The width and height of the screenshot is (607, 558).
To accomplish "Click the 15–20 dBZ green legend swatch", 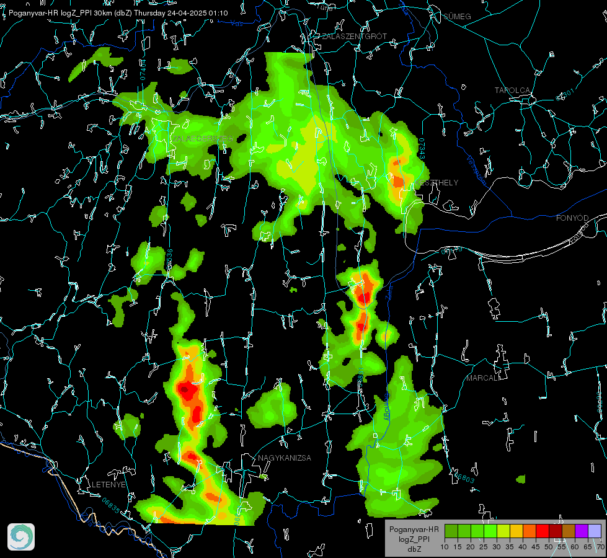I will (464, 531).
